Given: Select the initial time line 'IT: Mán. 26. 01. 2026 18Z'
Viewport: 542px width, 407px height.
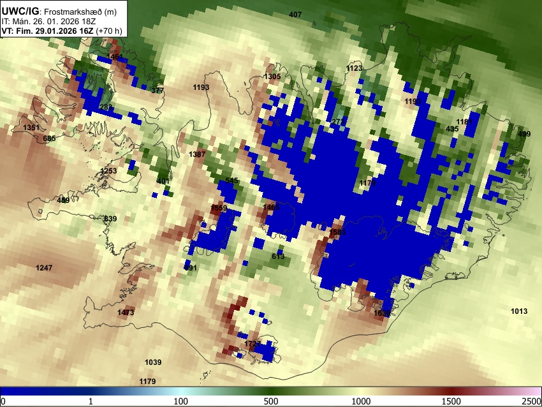Looking at the screenshot, I should coord(48,21).
